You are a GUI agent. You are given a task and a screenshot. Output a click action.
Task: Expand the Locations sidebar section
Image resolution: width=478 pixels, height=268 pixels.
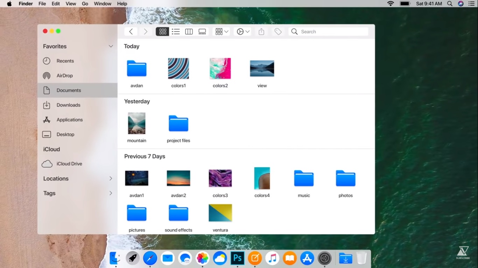click(x=111, y=179)
